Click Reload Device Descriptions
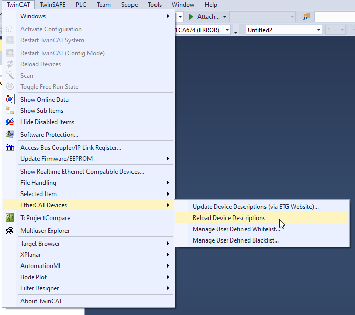Screen dimensions: 355x315 pyautogui.click(x=262, y=218)
